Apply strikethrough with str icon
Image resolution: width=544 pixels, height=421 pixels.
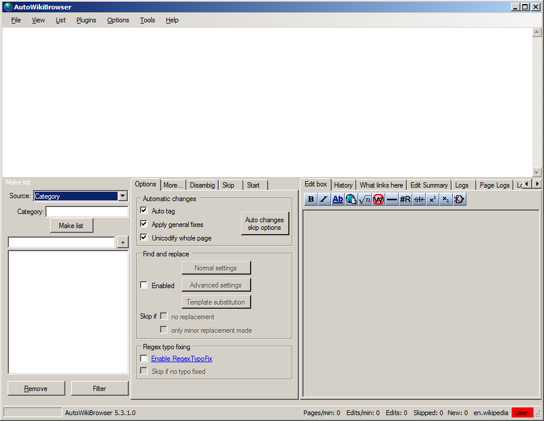pyautogui.click(x=419, y=199)
